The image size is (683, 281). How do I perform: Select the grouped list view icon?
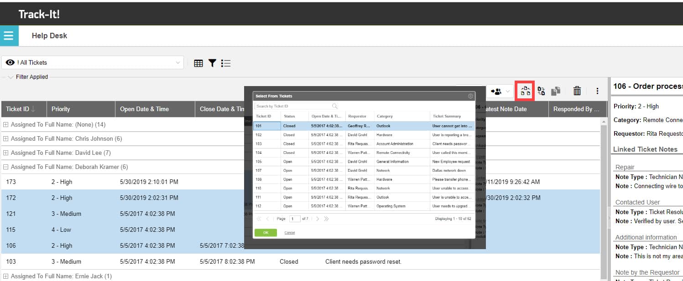click(225, 63)
